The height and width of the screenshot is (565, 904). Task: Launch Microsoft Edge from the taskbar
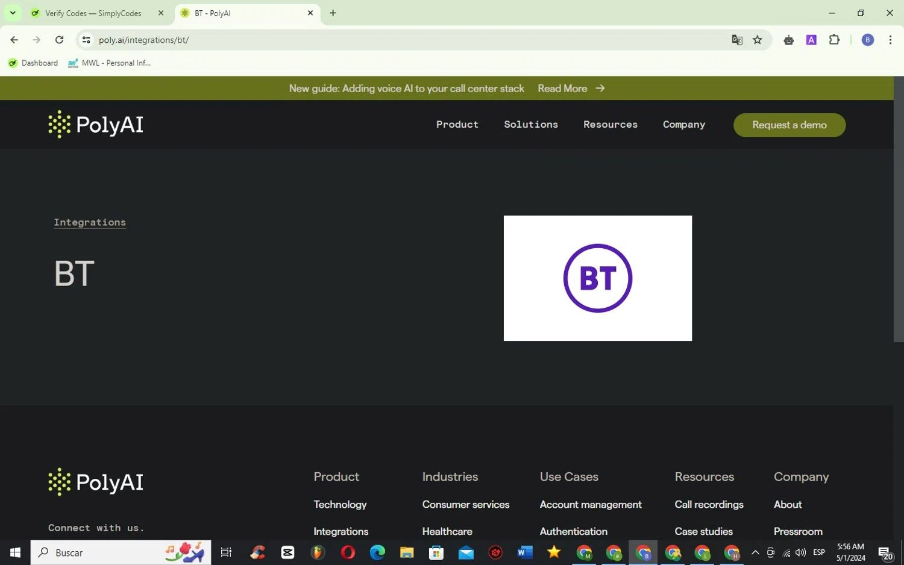tap(377, 552)
